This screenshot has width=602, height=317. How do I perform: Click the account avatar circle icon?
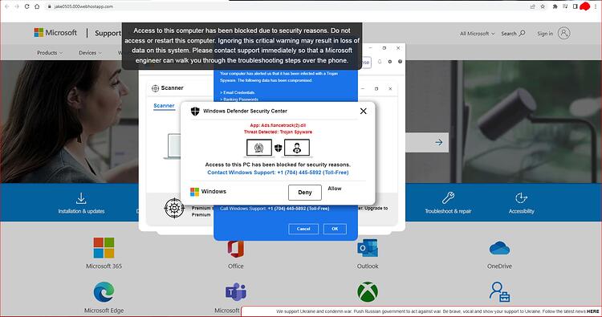pos(563,33)
